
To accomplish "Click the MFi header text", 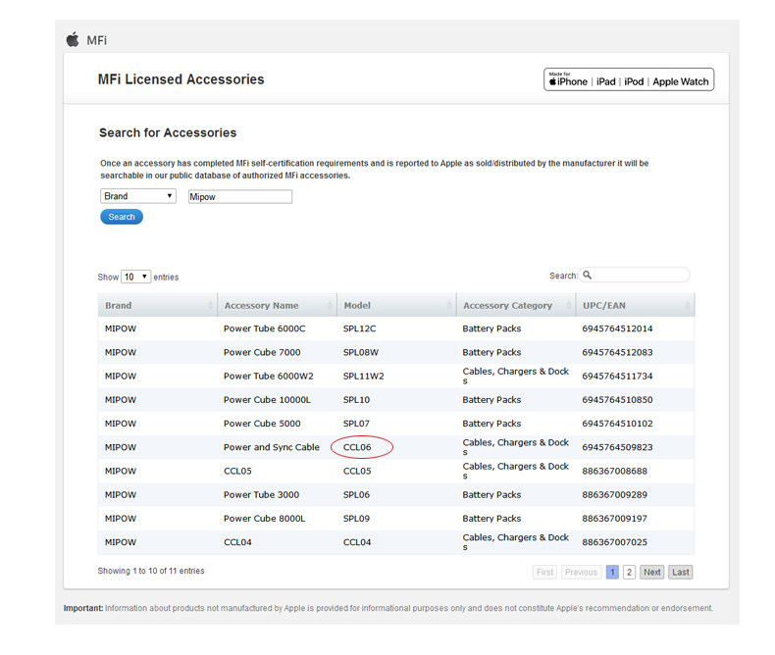I will coord(96,40).
